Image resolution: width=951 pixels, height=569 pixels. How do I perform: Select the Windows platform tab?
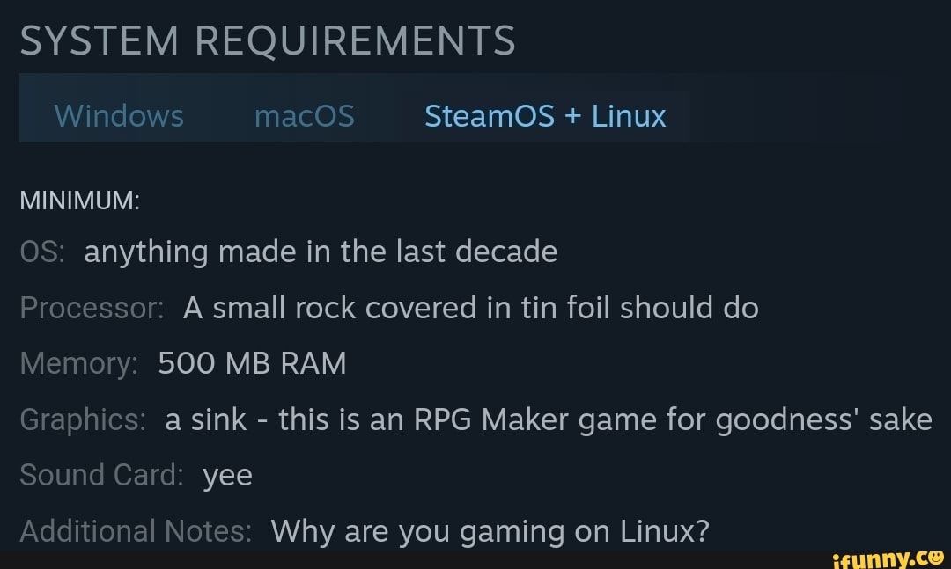click(x=118, y=115)
